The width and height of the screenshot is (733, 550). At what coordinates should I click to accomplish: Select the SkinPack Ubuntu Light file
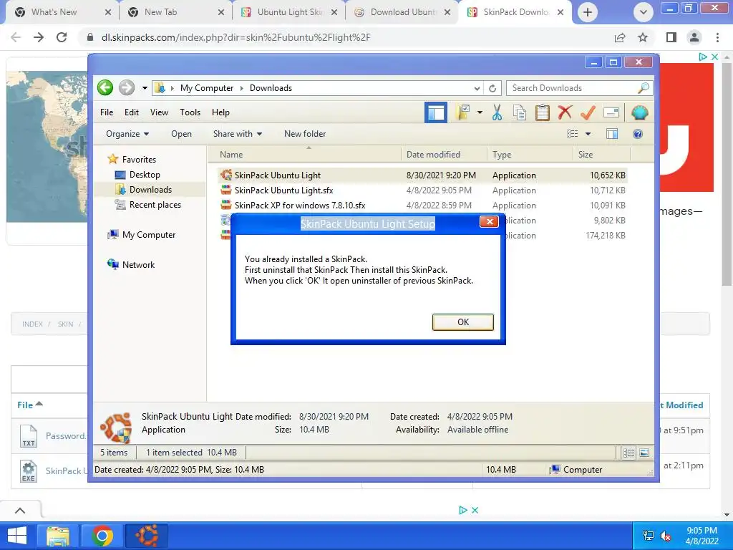(x=422, y=175)
